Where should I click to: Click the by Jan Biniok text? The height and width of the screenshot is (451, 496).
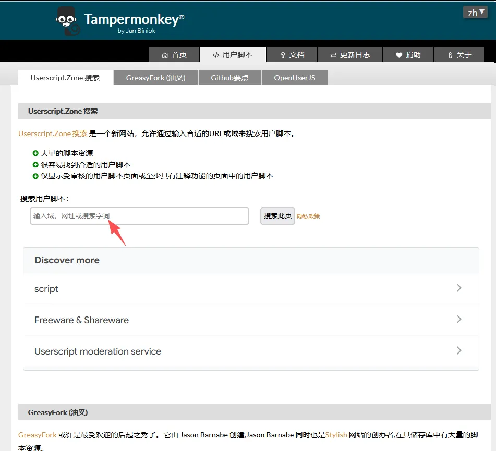pyautogui.click(x=137, y=31)
